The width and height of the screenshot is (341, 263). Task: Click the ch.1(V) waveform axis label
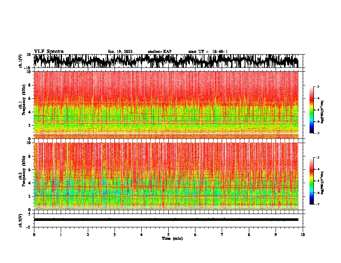tap(21, 61)
